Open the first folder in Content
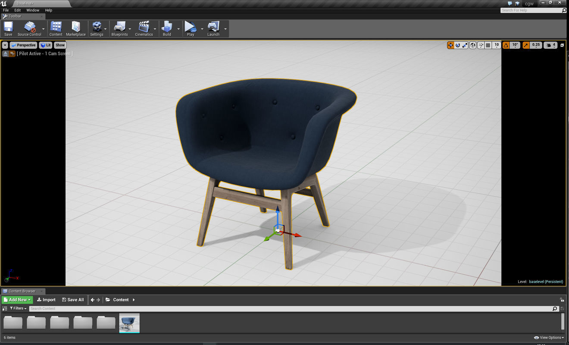569x345 pixels. point(13,322)
